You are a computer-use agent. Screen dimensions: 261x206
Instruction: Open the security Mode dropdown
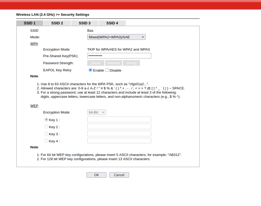[116, 37]
